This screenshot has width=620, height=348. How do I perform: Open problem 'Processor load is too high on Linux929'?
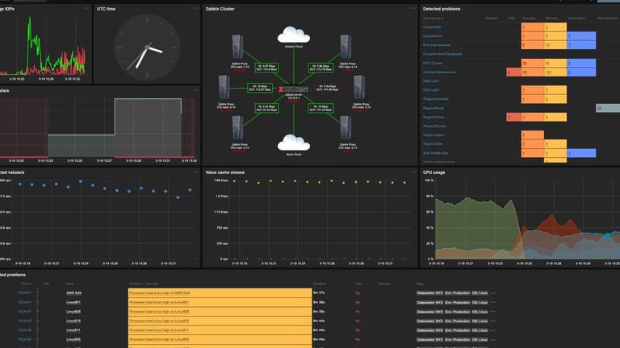pyautogui.click(x=159, y=312)
